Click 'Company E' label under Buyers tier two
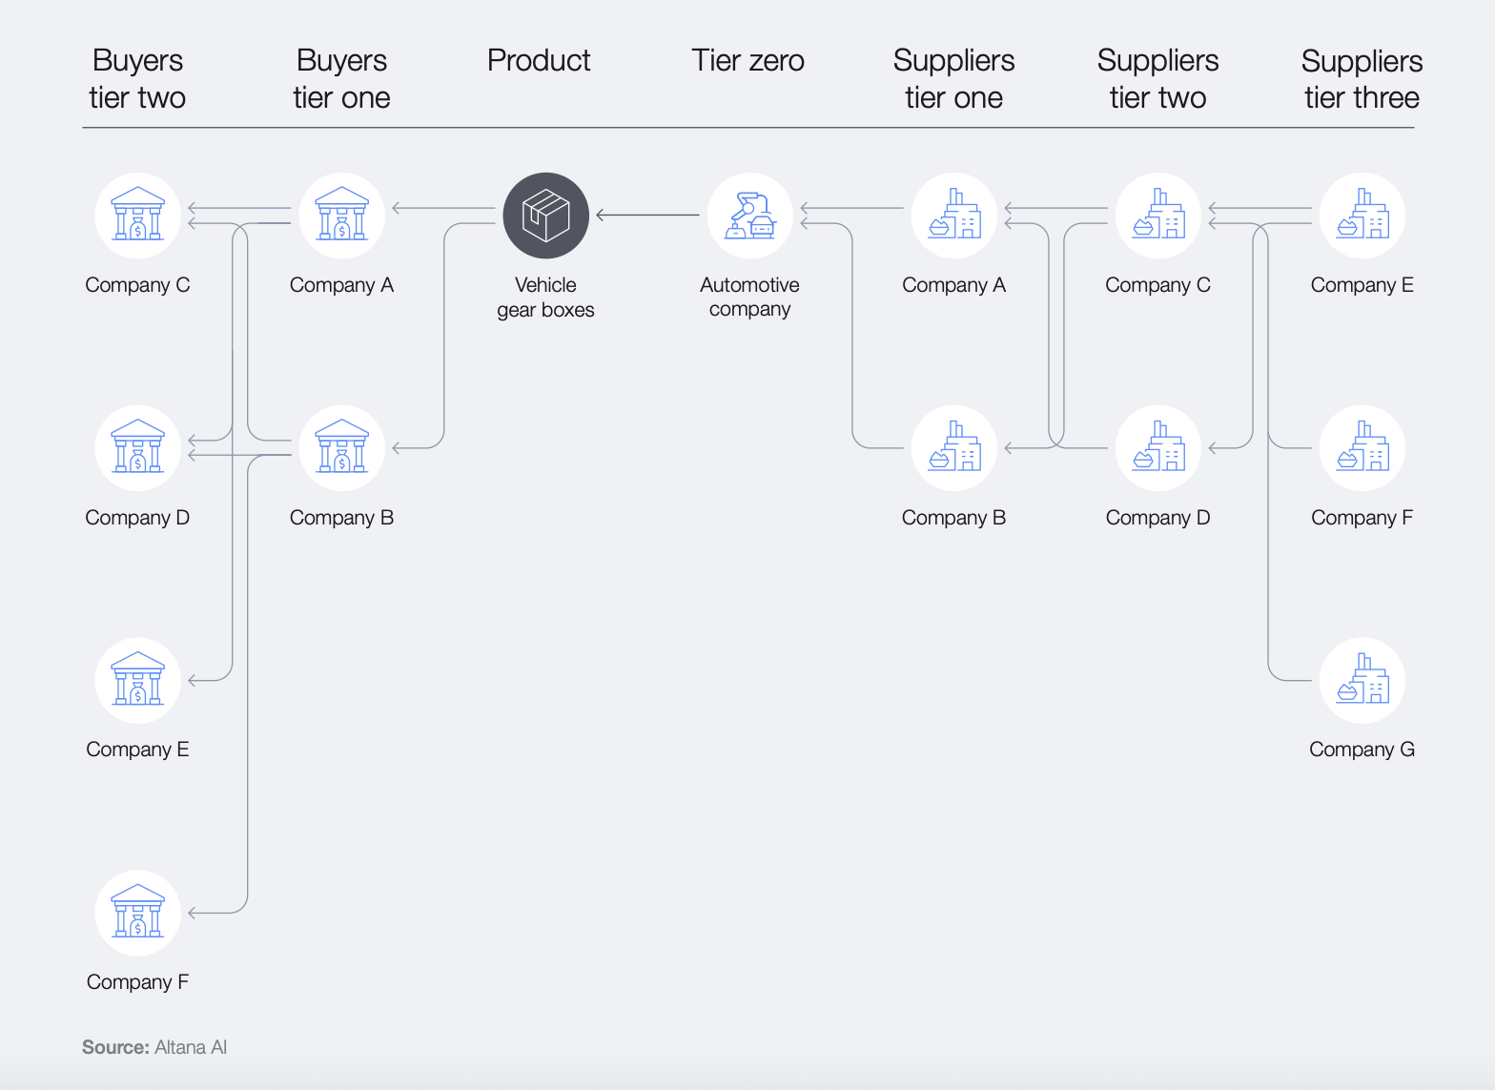Viewport: 1495px width, 1090px height. tap(137, 750)
